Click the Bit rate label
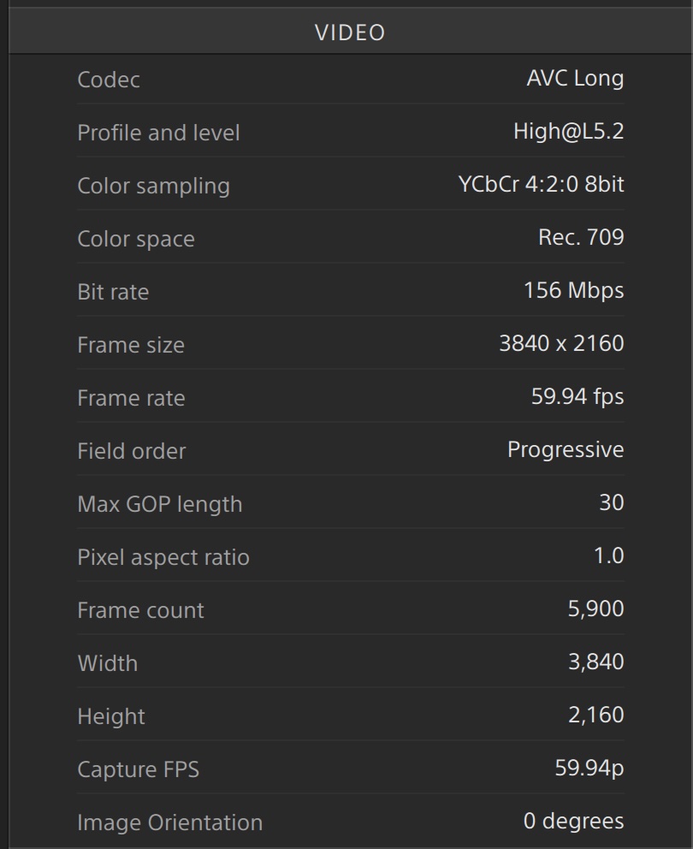Screen dimensions: 693x849 [x=113, y=292]
